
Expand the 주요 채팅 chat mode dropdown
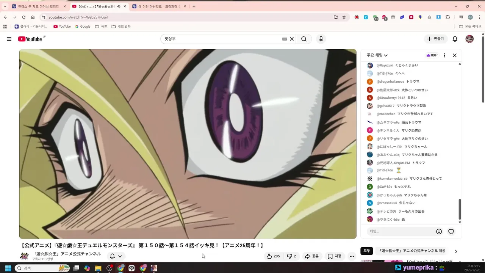pyautogui.click(x=377, y=55)
